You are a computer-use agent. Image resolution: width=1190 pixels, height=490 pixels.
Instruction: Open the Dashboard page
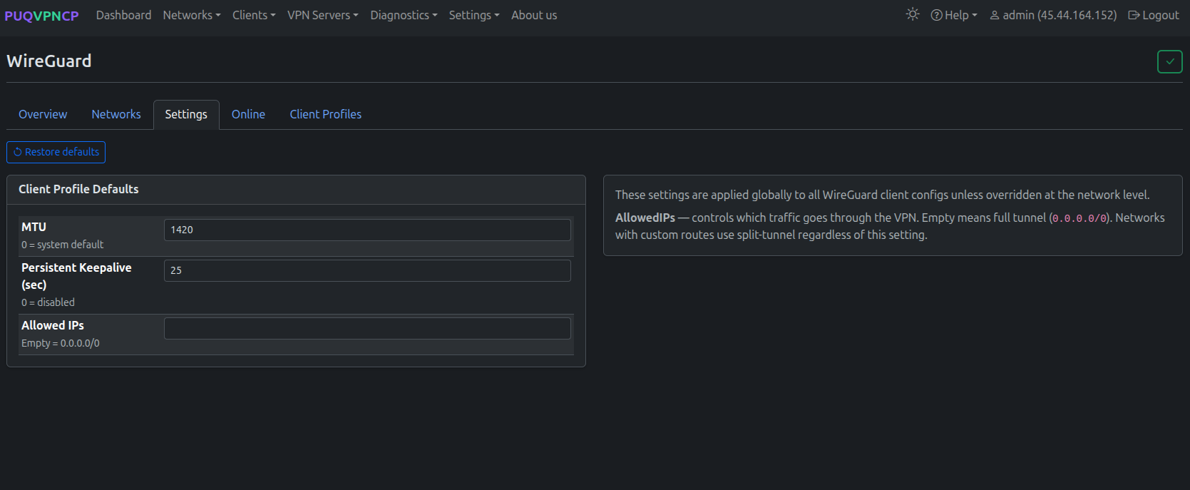click(123, 15)
